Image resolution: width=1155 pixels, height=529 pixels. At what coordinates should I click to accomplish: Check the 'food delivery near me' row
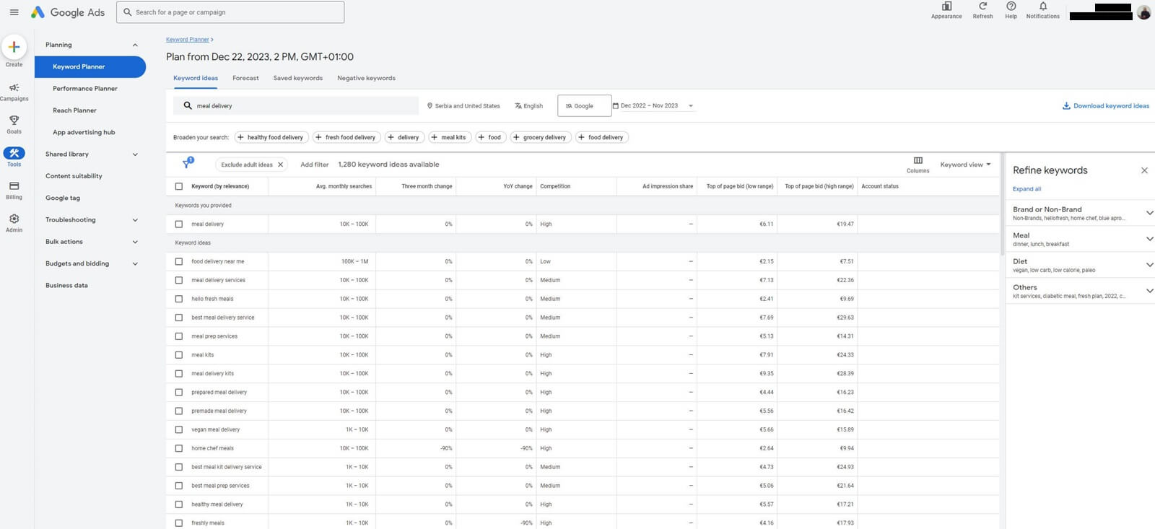point(179,261)
